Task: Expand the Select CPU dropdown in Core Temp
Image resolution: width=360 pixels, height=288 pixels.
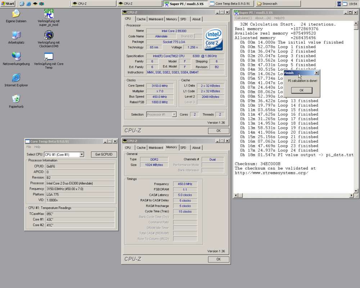Action: (82, 154)
